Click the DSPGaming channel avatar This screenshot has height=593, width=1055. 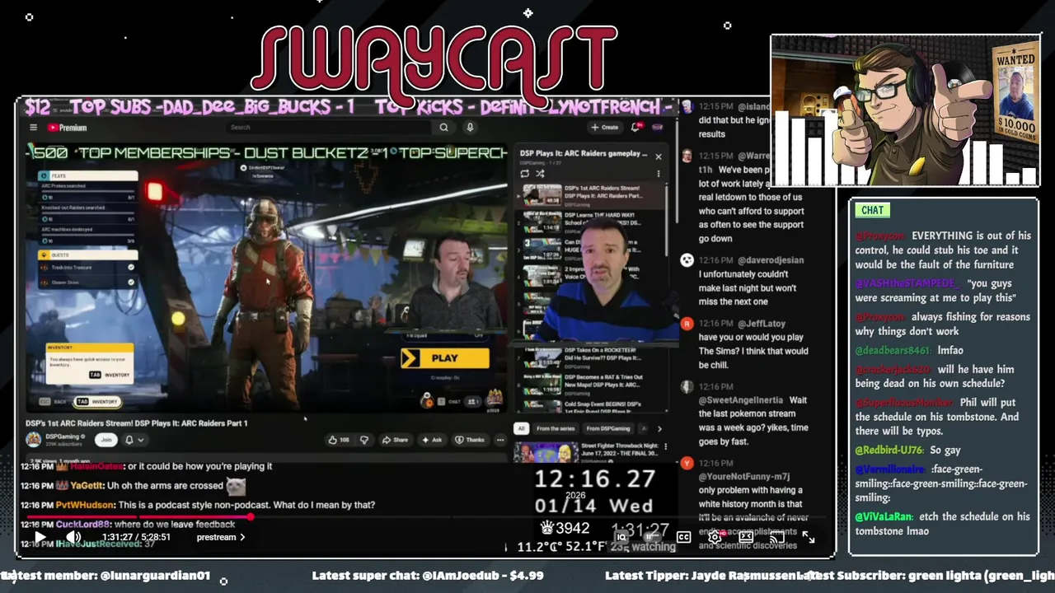click(x=33, y=440)
